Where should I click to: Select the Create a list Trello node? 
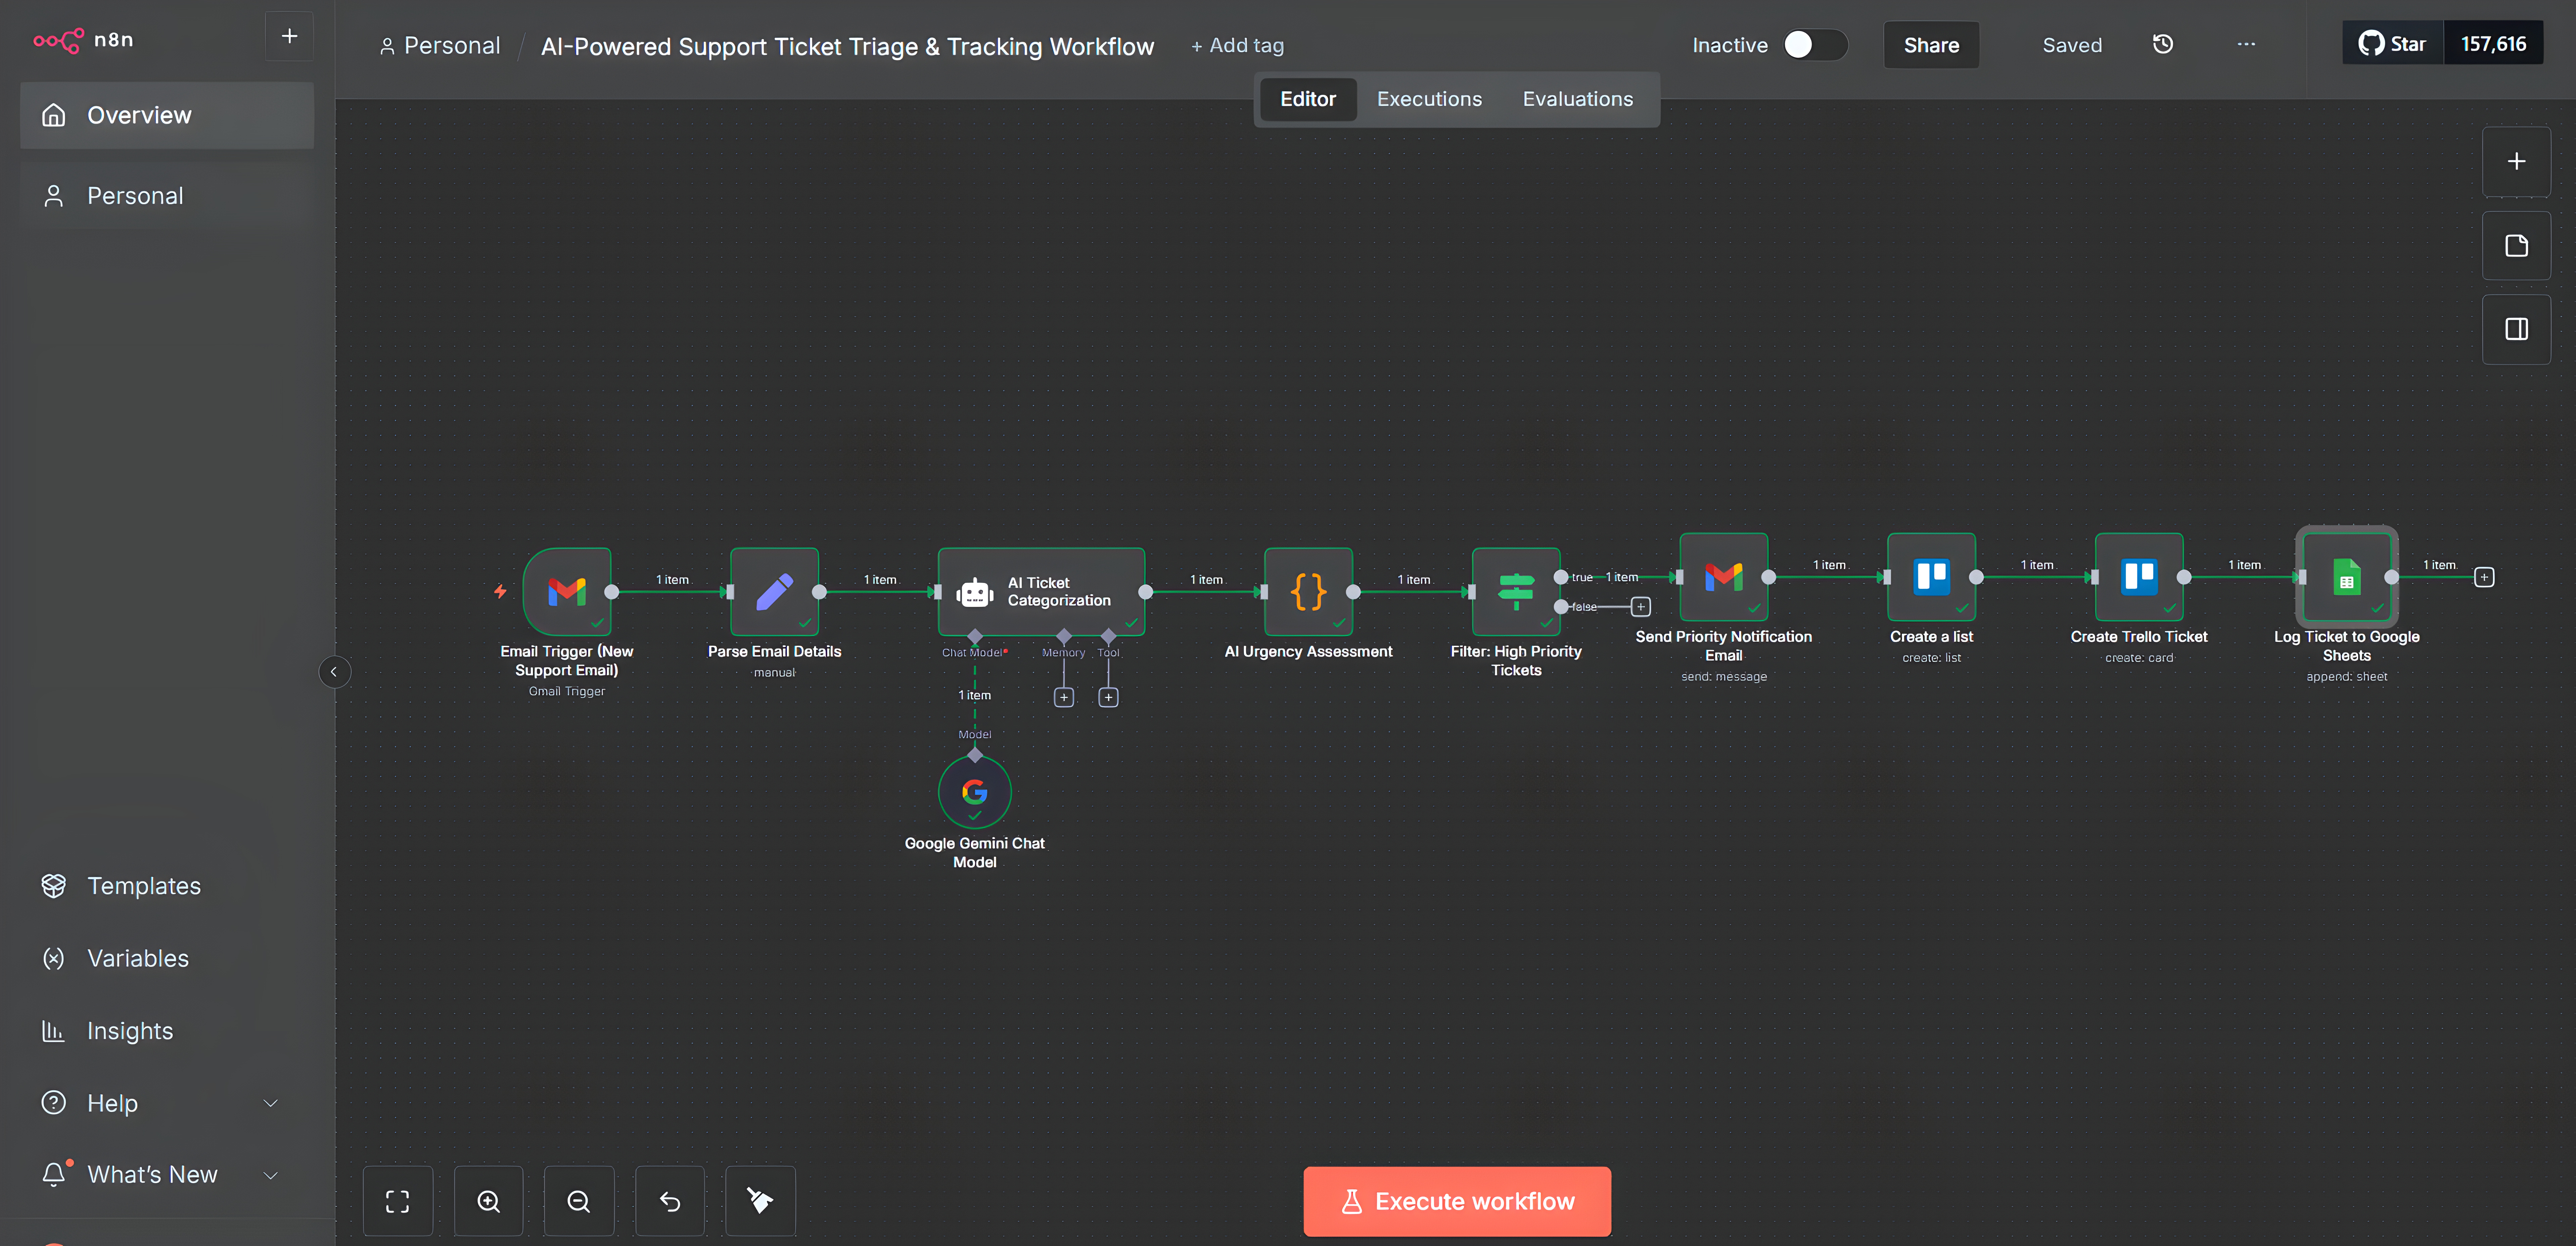(x=1931, y=577)
